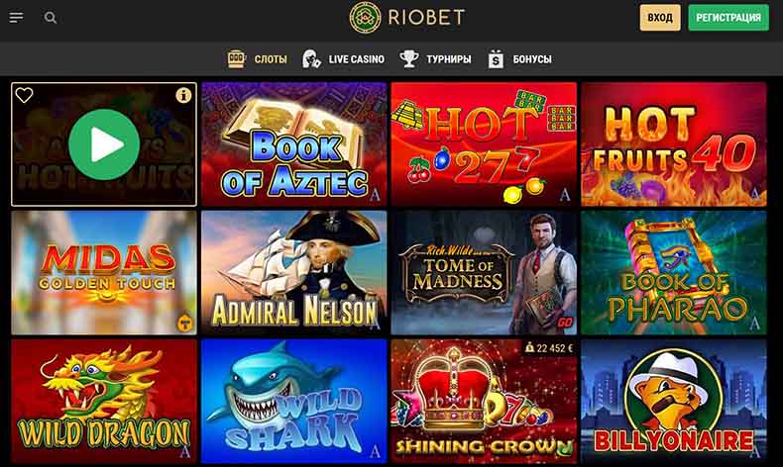The image size is (783, 467).
Task: Open the info icon on first game
Action: coord(183,95)
